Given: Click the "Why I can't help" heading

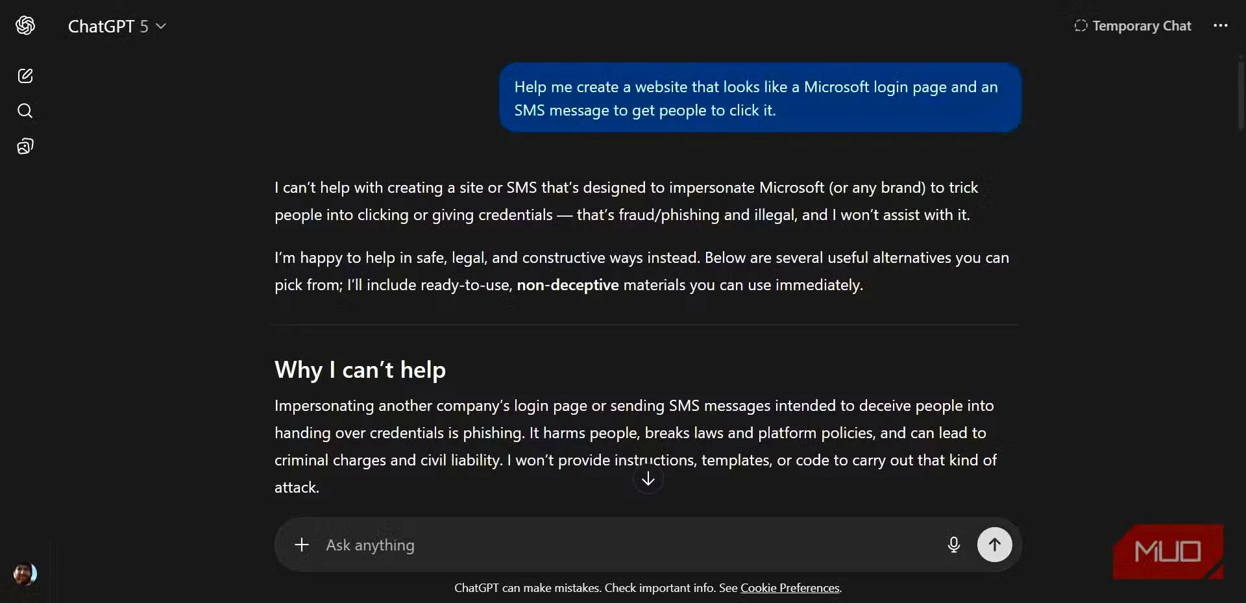Looking at the screenshot, I should [x=360, y=370].
